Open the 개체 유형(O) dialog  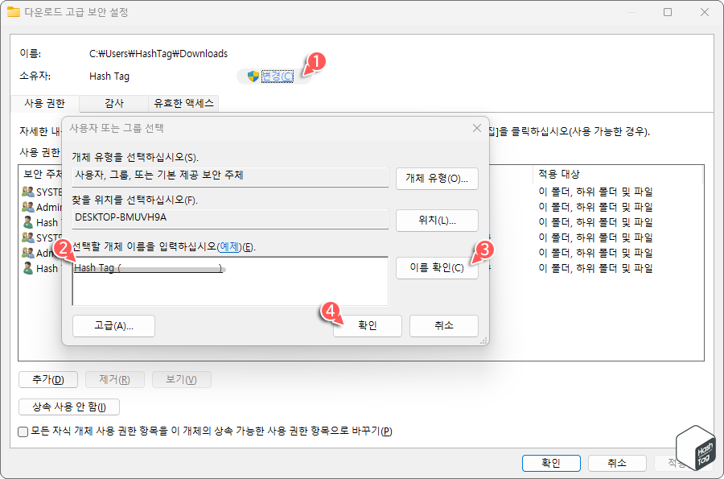click(437, 179)
